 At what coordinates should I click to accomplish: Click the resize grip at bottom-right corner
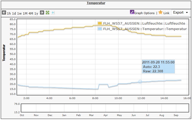tap(190, 117)
